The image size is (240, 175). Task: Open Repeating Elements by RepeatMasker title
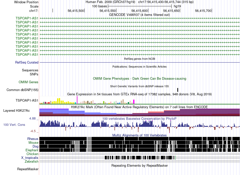tap(140, 165)
